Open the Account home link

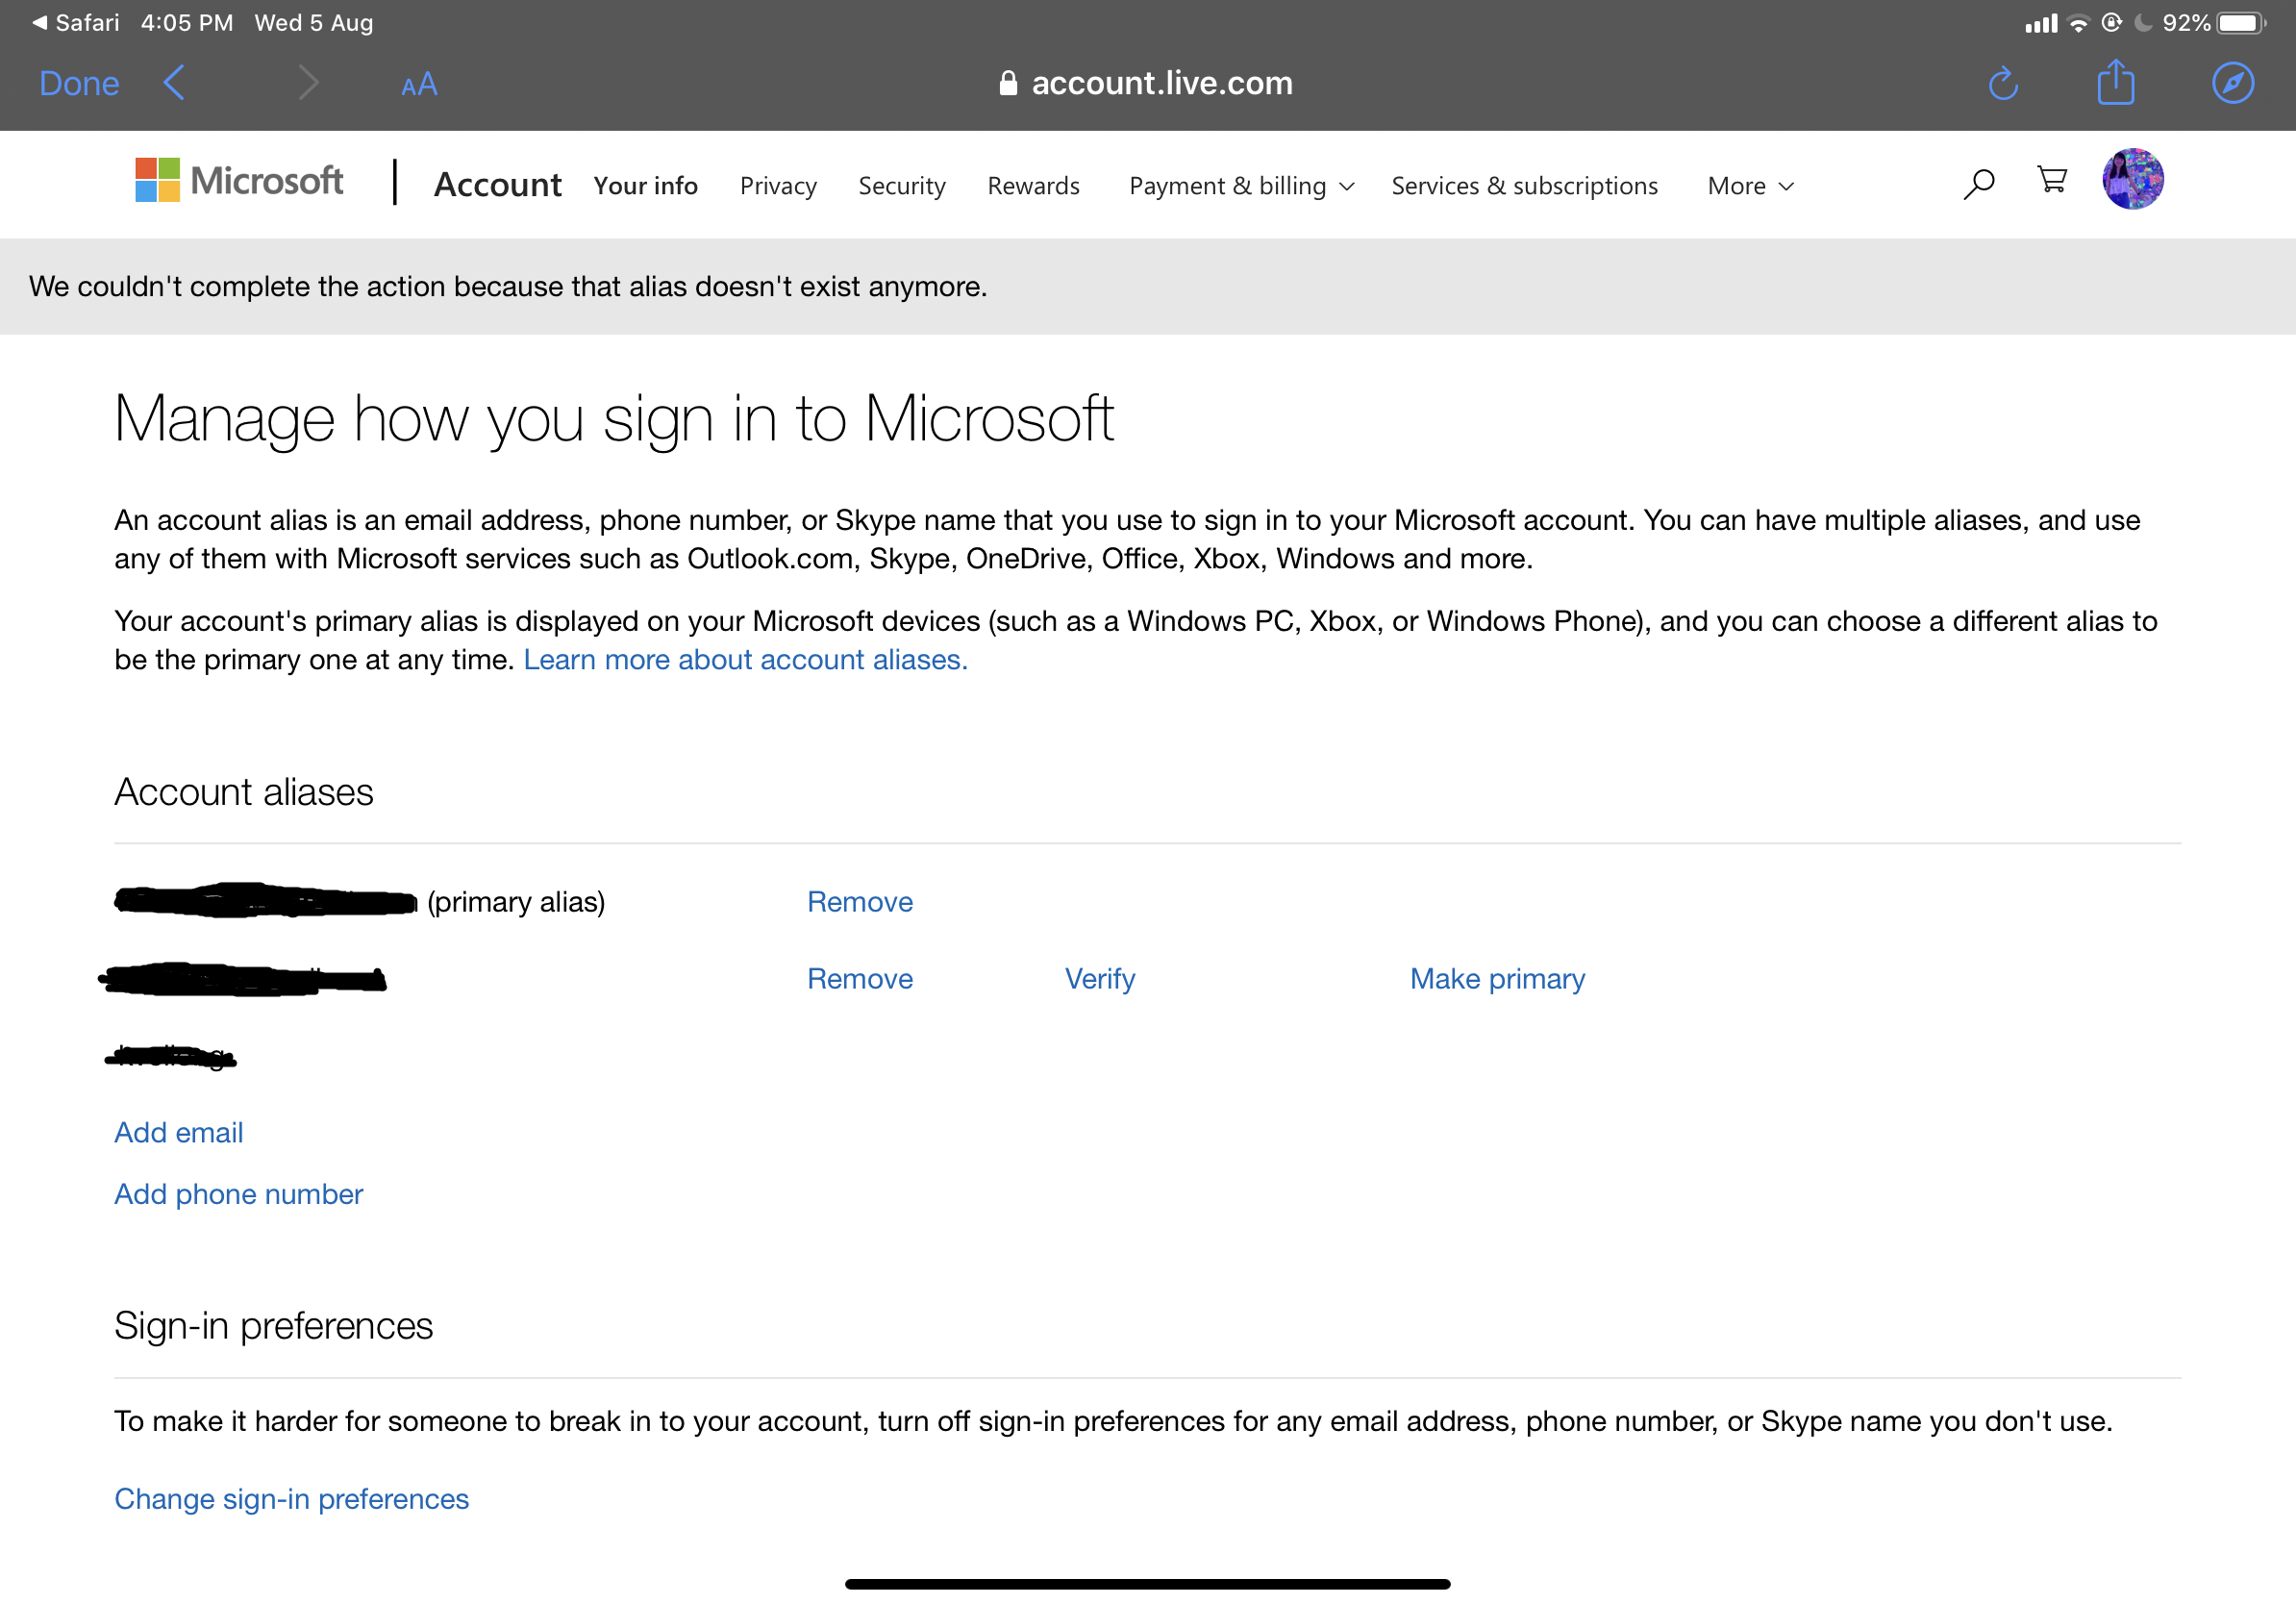(497, 185)
